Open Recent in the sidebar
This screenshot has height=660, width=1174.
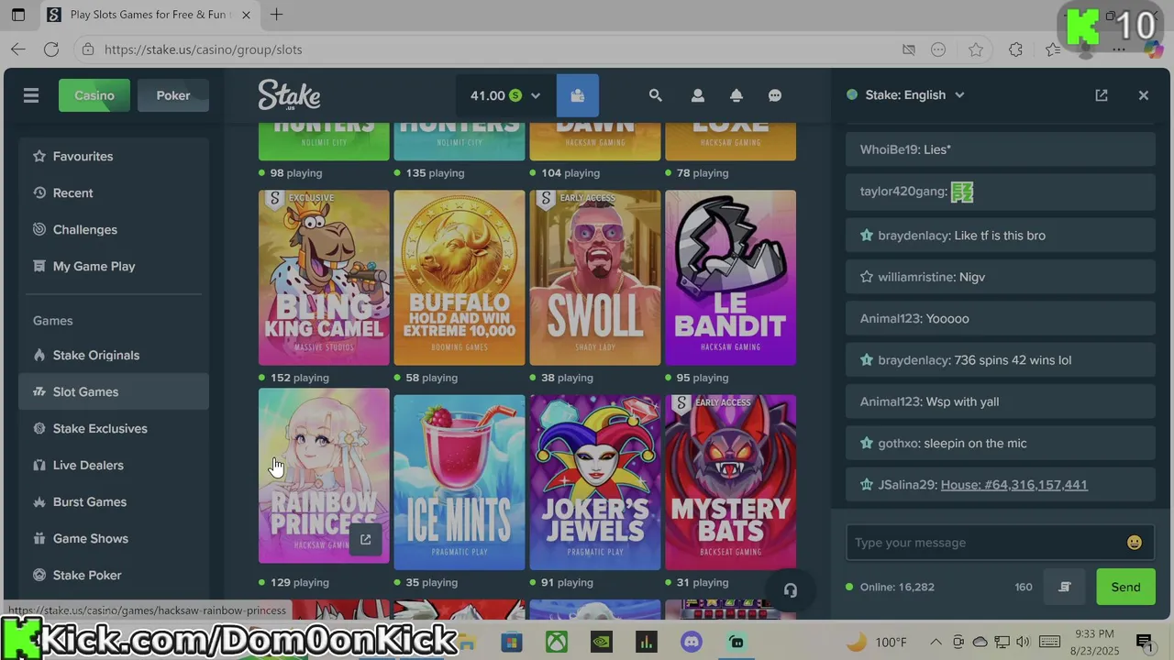click(x=114, y=193)
